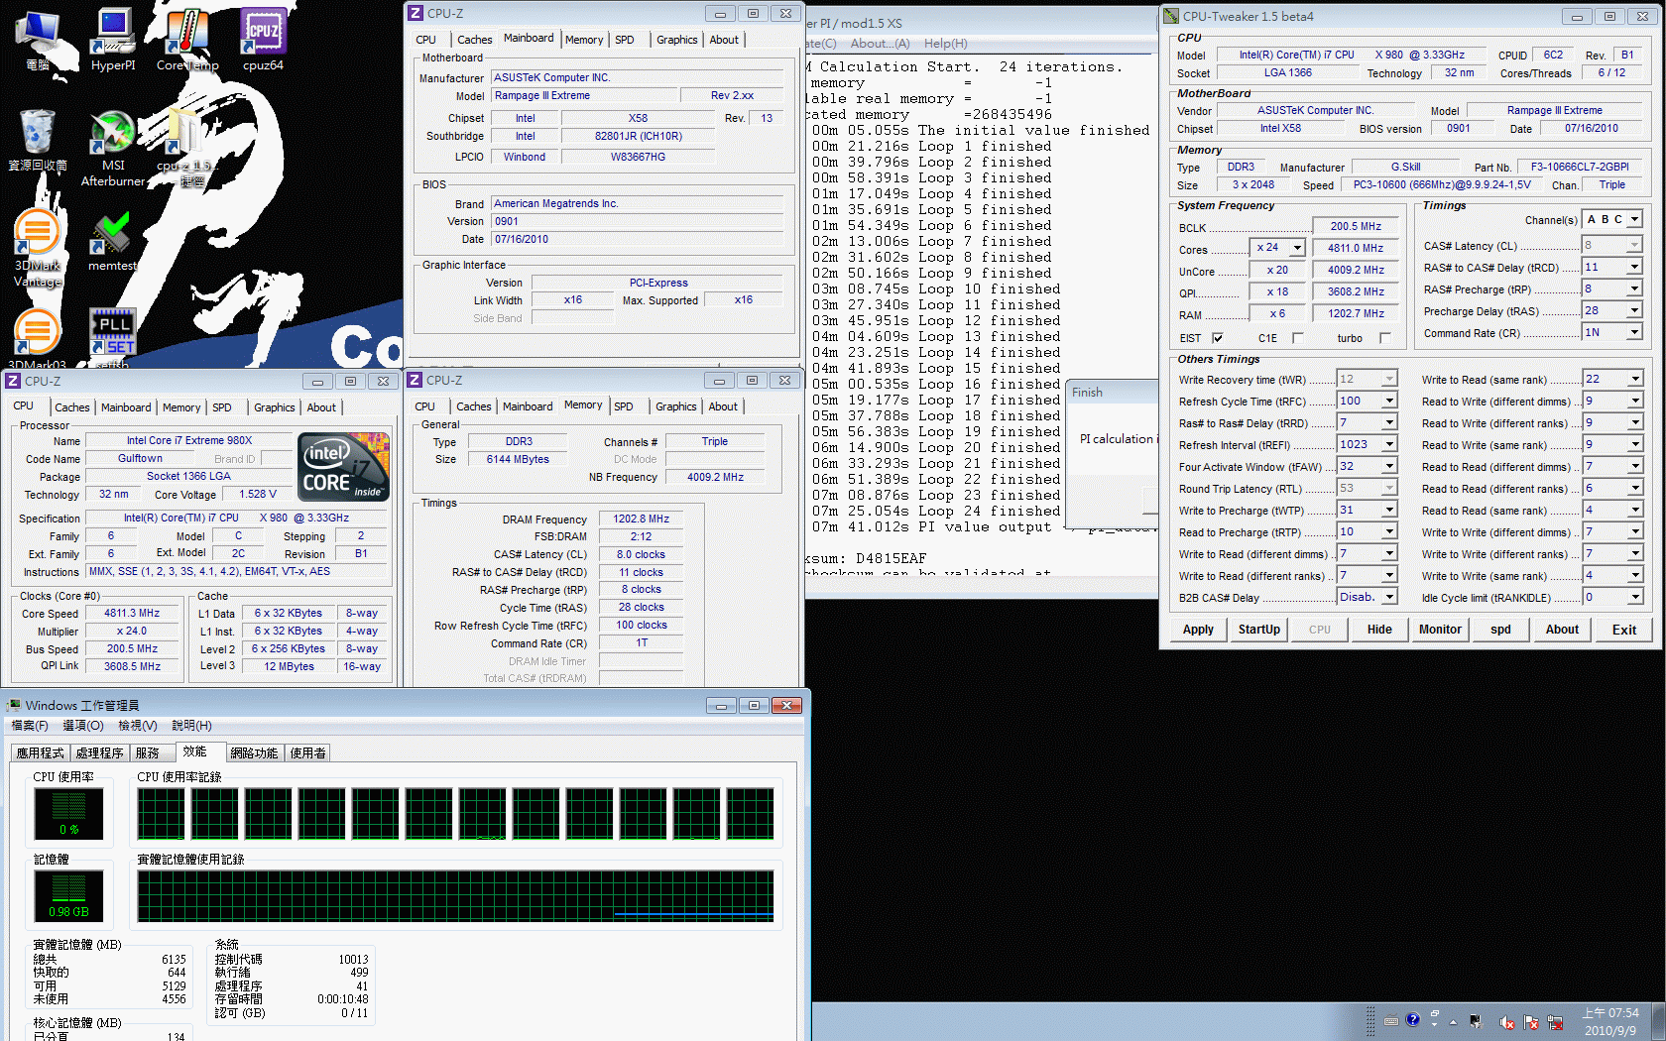Click the volume muted tray icon
Viewport: 1666px width, 1041px height.
point(1507,1022)
